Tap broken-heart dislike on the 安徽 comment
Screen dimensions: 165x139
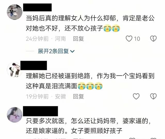coord(153,96)
